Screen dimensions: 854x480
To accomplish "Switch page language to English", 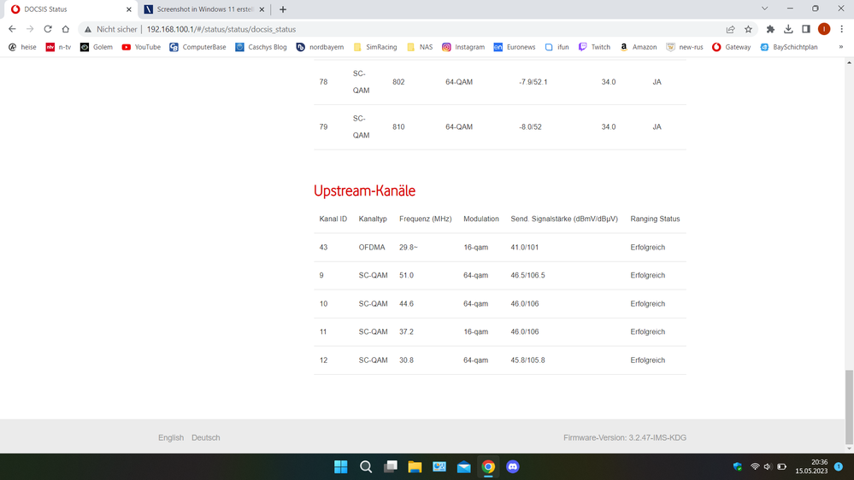I will tap(171, 437).
